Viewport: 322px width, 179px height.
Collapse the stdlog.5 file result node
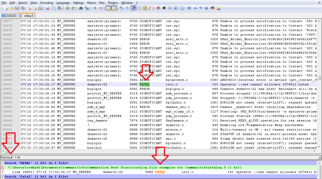pyautogui.click(x=2, y=167)
